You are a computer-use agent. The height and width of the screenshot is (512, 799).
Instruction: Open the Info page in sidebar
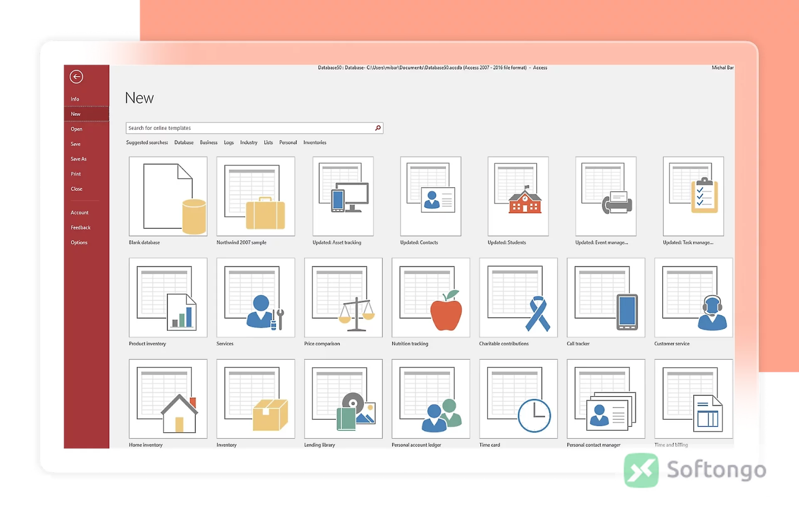(75, 99)
